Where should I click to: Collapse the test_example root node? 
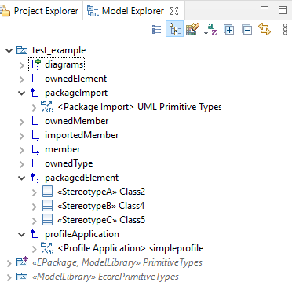coord(9,50)
